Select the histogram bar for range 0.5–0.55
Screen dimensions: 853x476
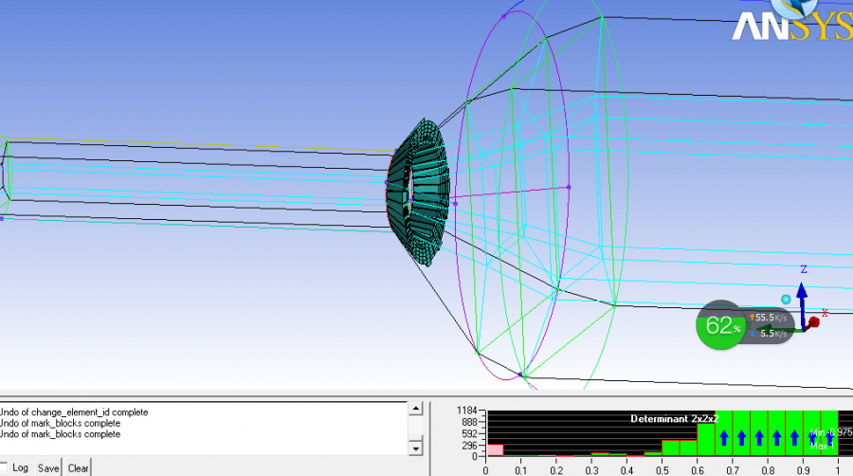click(x=671, y=448)
